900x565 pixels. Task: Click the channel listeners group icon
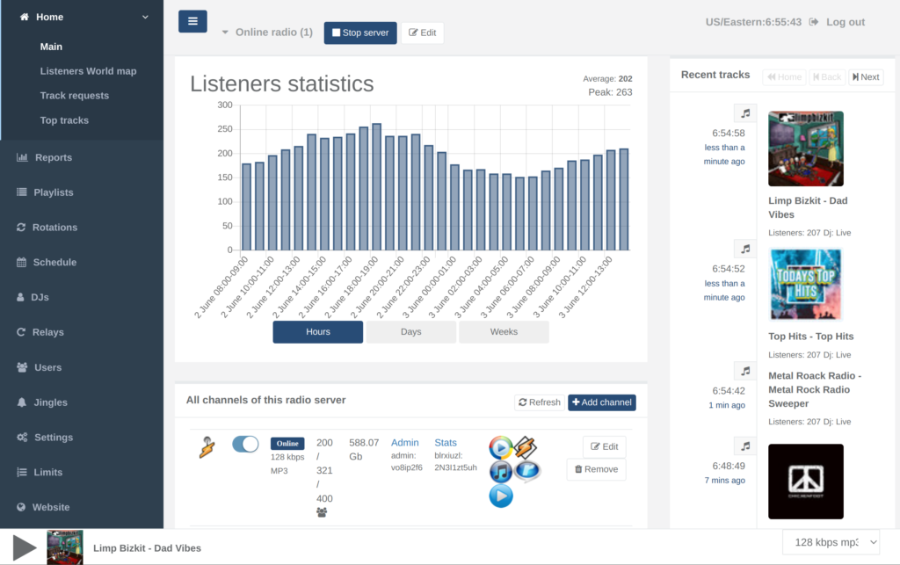tap(322, 512)
